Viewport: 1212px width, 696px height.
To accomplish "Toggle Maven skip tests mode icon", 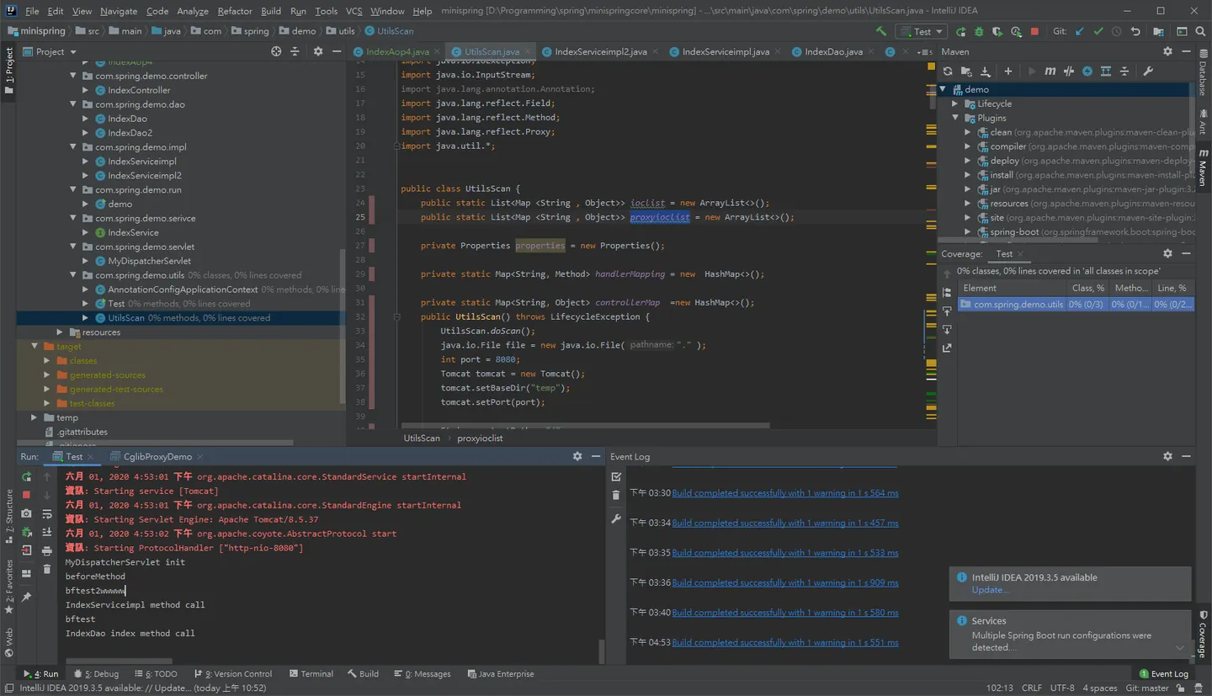I will [x=1087, y=72].
